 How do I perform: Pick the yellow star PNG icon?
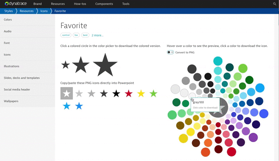[141, 93]
